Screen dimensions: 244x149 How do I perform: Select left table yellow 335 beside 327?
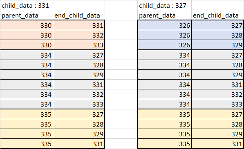pyautogui.click(x=27, y=114)
